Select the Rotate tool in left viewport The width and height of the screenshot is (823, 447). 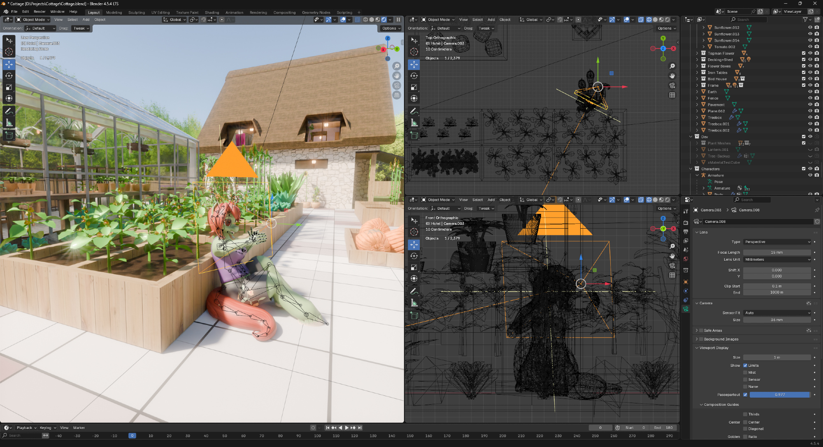9,76
